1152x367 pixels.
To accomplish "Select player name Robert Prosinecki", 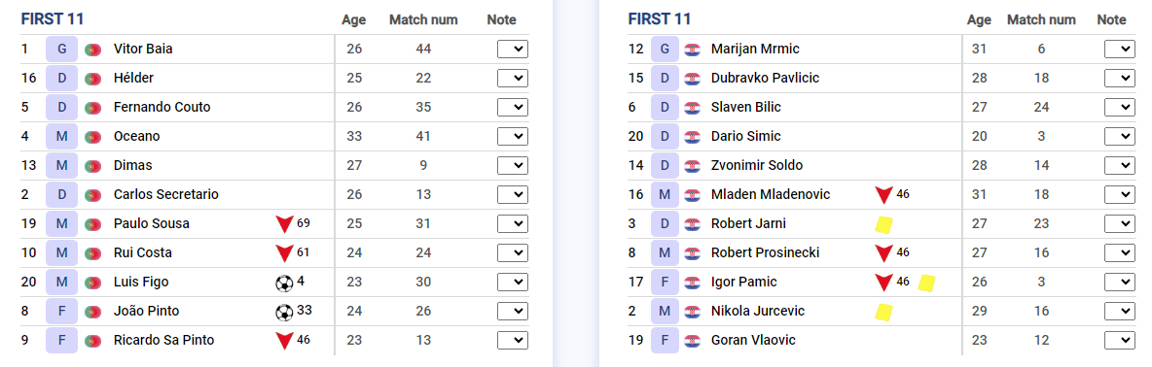I will (765, 252).
